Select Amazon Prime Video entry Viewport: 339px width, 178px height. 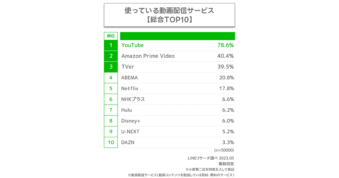coord(148,56)
